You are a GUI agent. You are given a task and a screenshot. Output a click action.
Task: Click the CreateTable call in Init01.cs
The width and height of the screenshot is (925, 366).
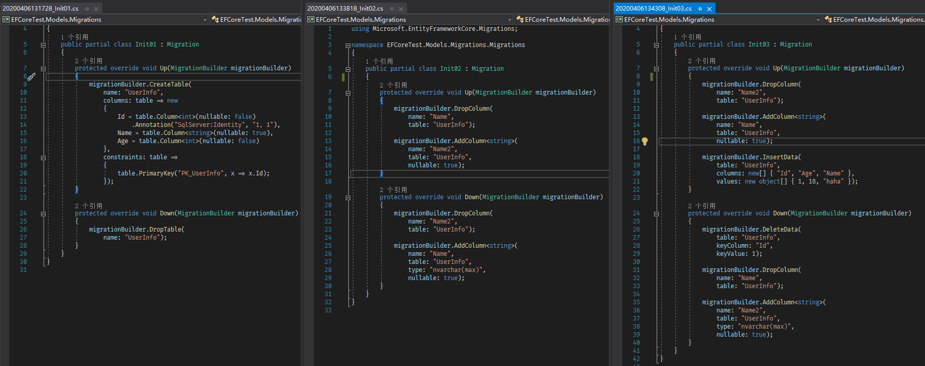click(169, 84)
